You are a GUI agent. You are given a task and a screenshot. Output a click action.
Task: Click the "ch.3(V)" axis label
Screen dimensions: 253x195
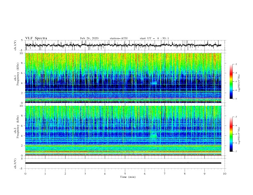pyautogui.click(x=15, y=163)
